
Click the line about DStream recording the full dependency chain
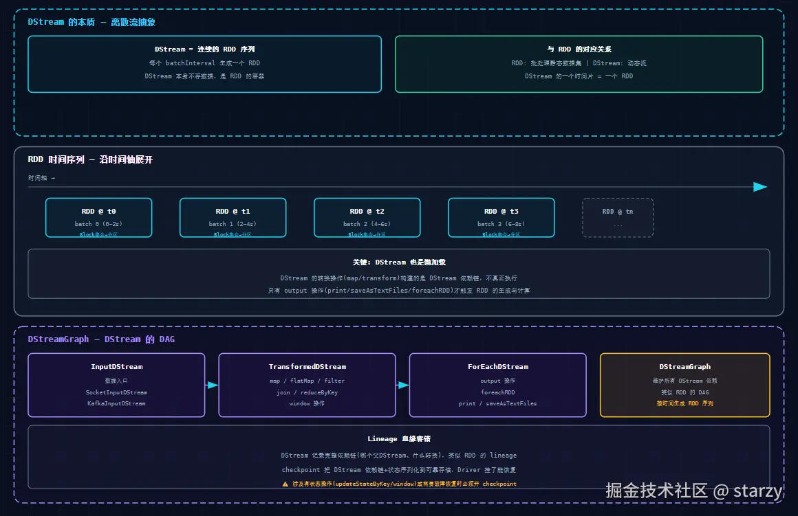(399, 456)
